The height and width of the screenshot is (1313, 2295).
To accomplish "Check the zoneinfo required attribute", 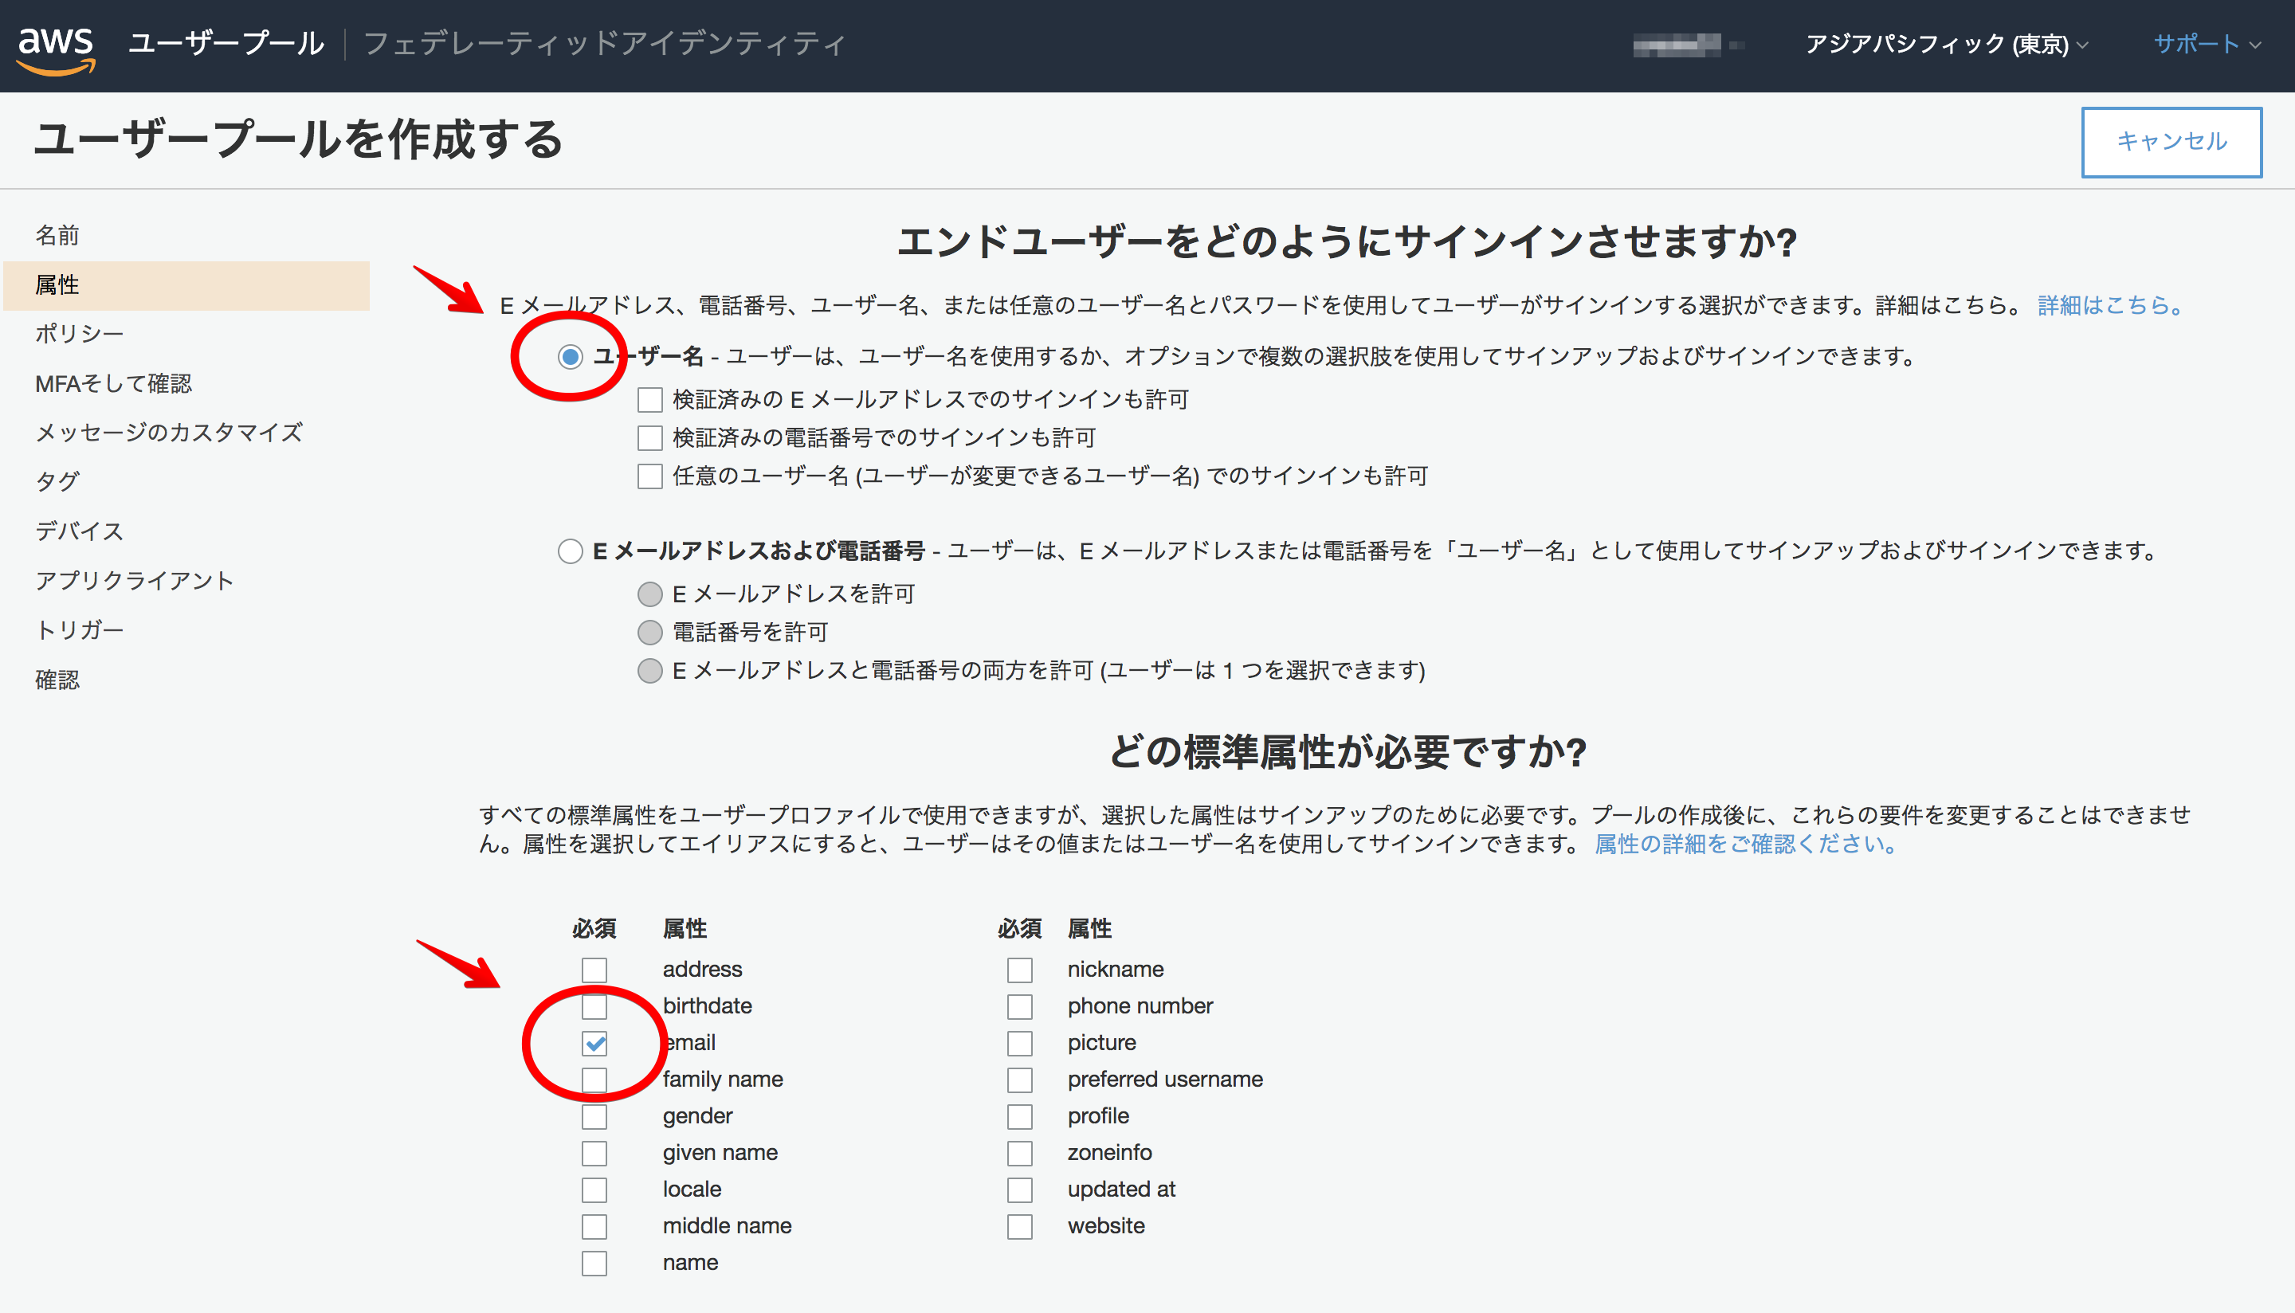I will [1020, 1154].
